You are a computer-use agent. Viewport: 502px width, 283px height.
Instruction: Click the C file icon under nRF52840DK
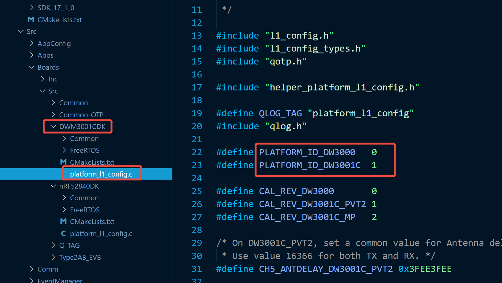point(63,233)
